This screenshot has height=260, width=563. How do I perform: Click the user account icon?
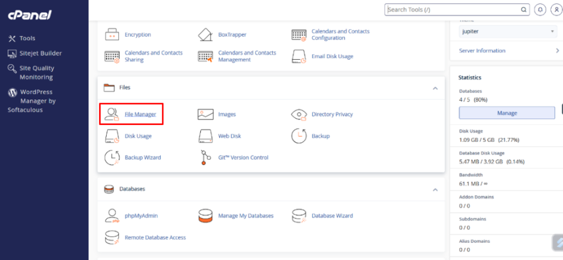coord(555,10)
